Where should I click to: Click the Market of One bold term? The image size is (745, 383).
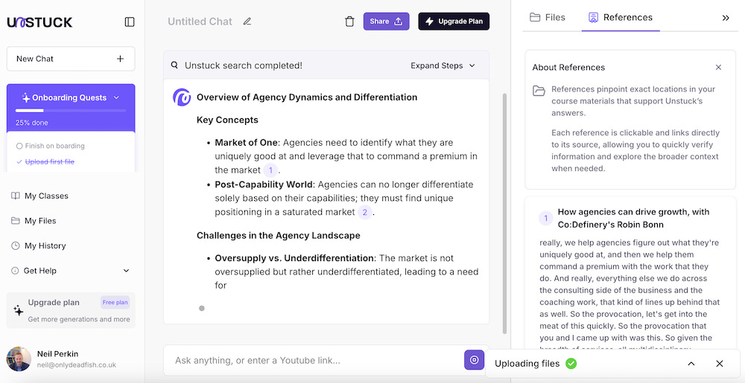pos(246,143)
